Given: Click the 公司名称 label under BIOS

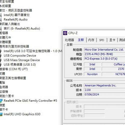Looking at the screenshot, I should [x=76, y=85].
